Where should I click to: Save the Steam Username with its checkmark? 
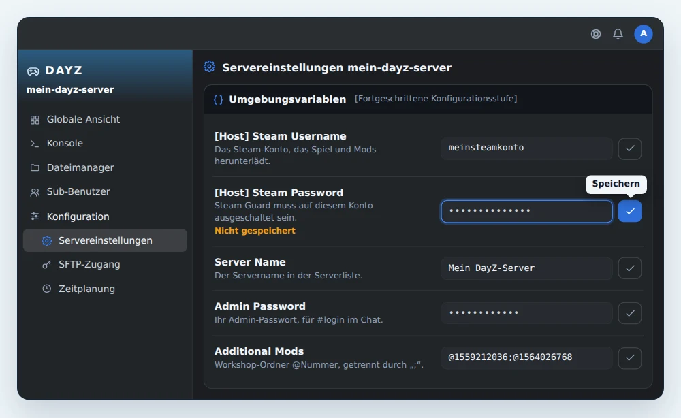(630, 148)
